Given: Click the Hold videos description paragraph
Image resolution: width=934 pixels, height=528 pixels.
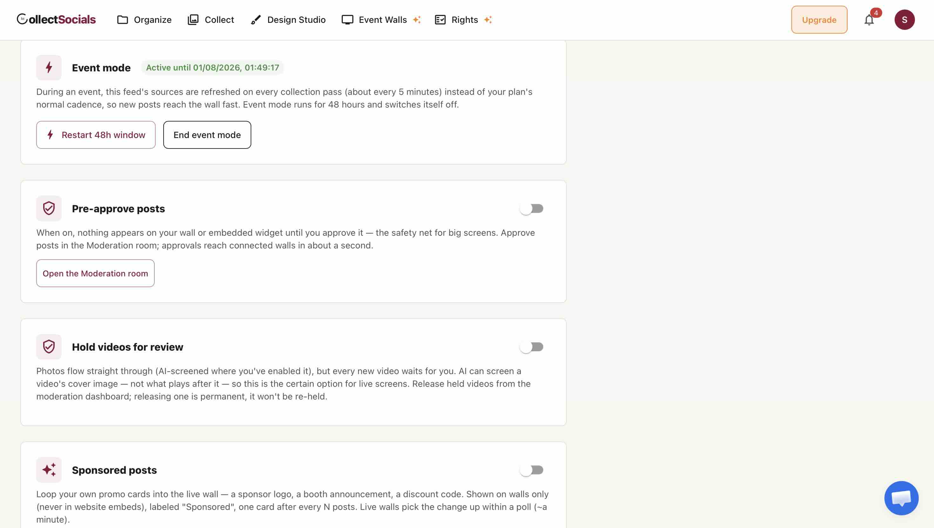Looking at the screenshot, I should pos(283,383).
